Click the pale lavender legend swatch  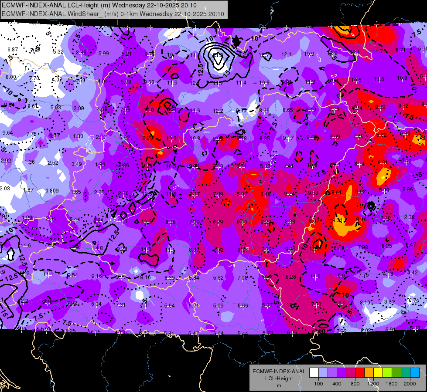323,373
